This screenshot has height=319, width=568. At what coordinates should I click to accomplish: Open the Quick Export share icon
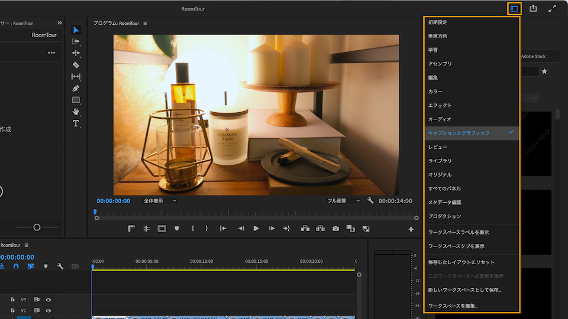point(533,8)
